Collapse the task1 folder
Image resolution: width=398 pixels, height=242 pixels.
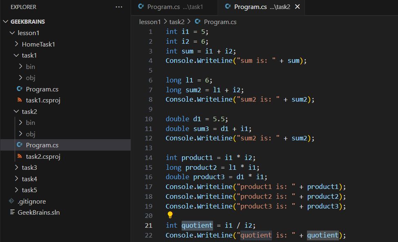point(16,55)
